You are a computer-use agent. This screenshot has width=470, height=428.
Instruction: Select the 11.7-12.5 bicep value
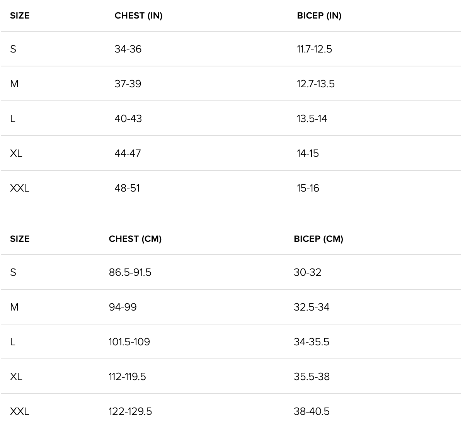click(x=314, y=49)
